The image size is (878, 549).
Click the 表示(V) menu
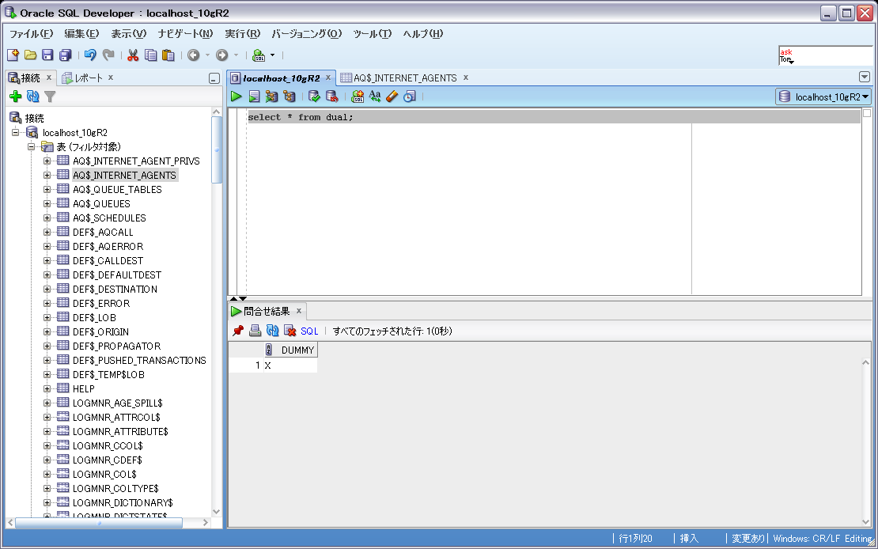pyautogui.click(x=128, y=33)
